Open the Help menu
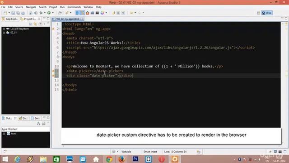This screenshot has height=163, width=289. [x=98, y=7]
